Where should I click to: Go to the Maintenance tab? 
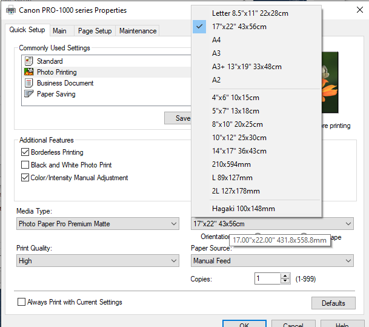pyautogui.click(x=138, y=31)
